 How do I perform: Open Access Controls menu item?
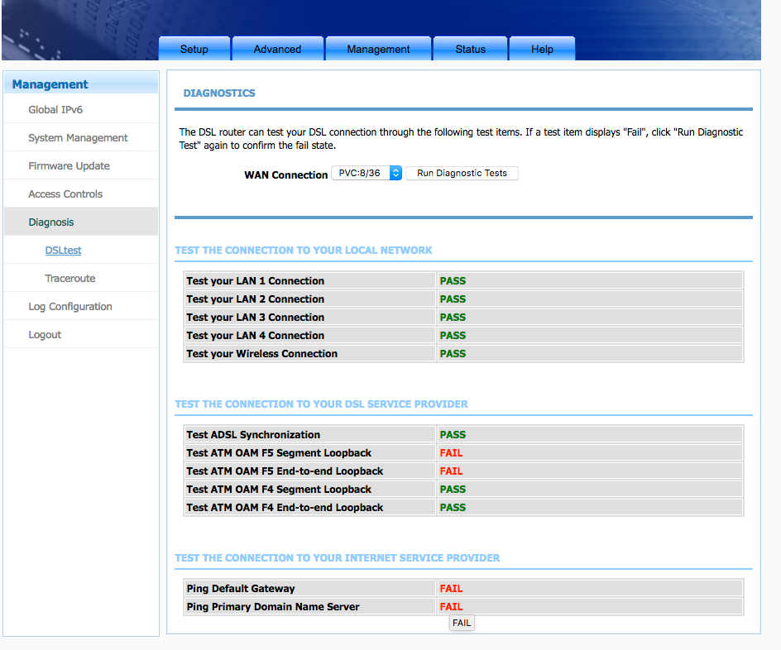pyautogui.click(x=65, y=194)
